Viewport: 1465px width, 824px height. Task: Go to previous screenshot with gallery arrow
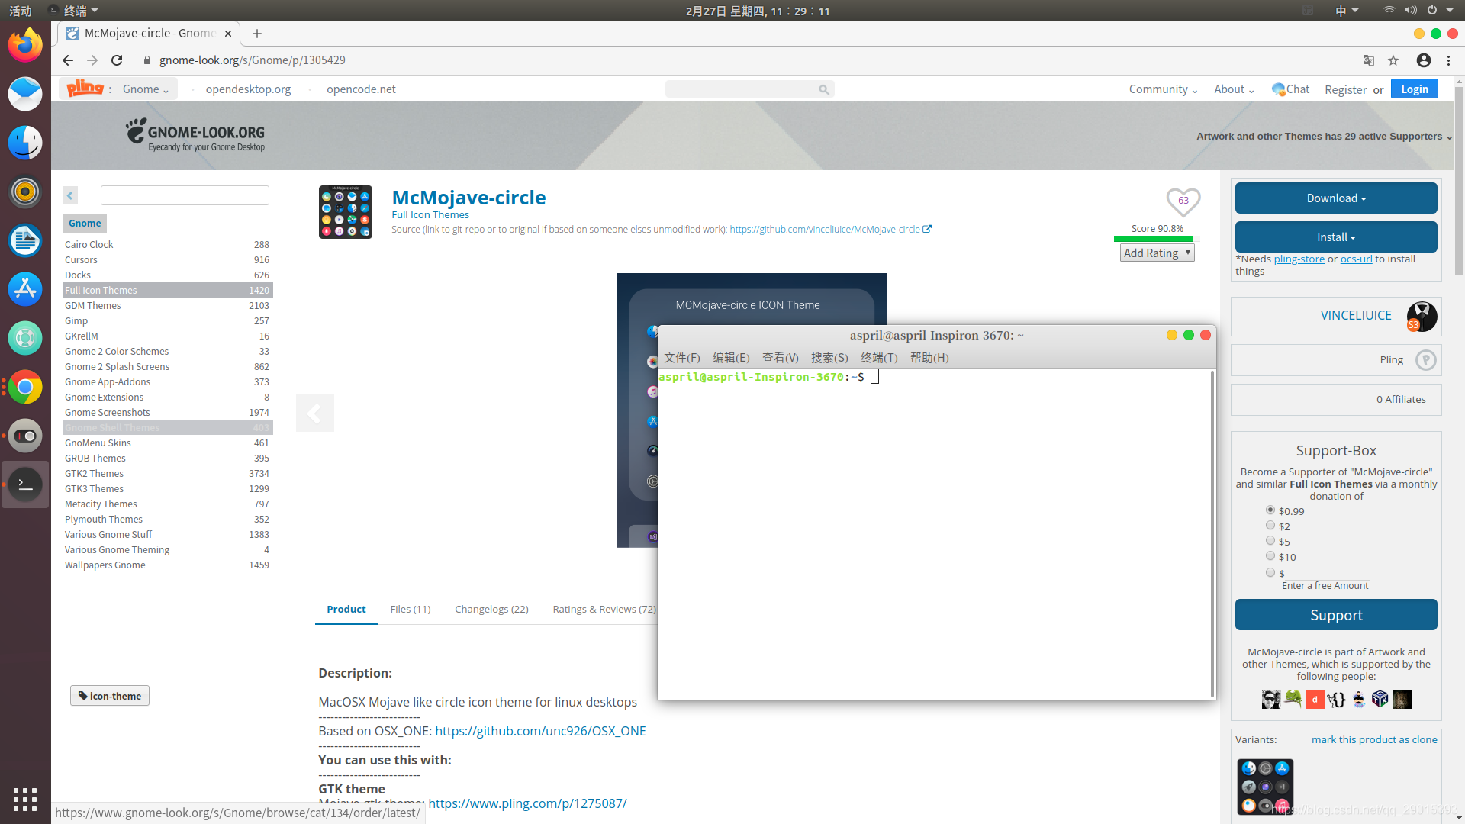click(x=314, y=413)
